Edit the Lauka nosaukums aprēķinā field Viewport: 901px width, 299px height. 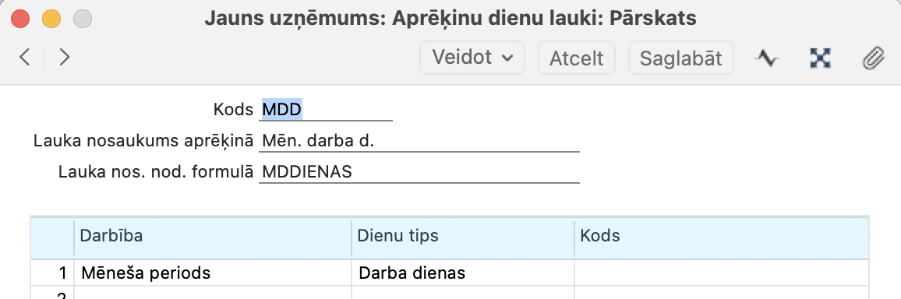pos(419,141)
